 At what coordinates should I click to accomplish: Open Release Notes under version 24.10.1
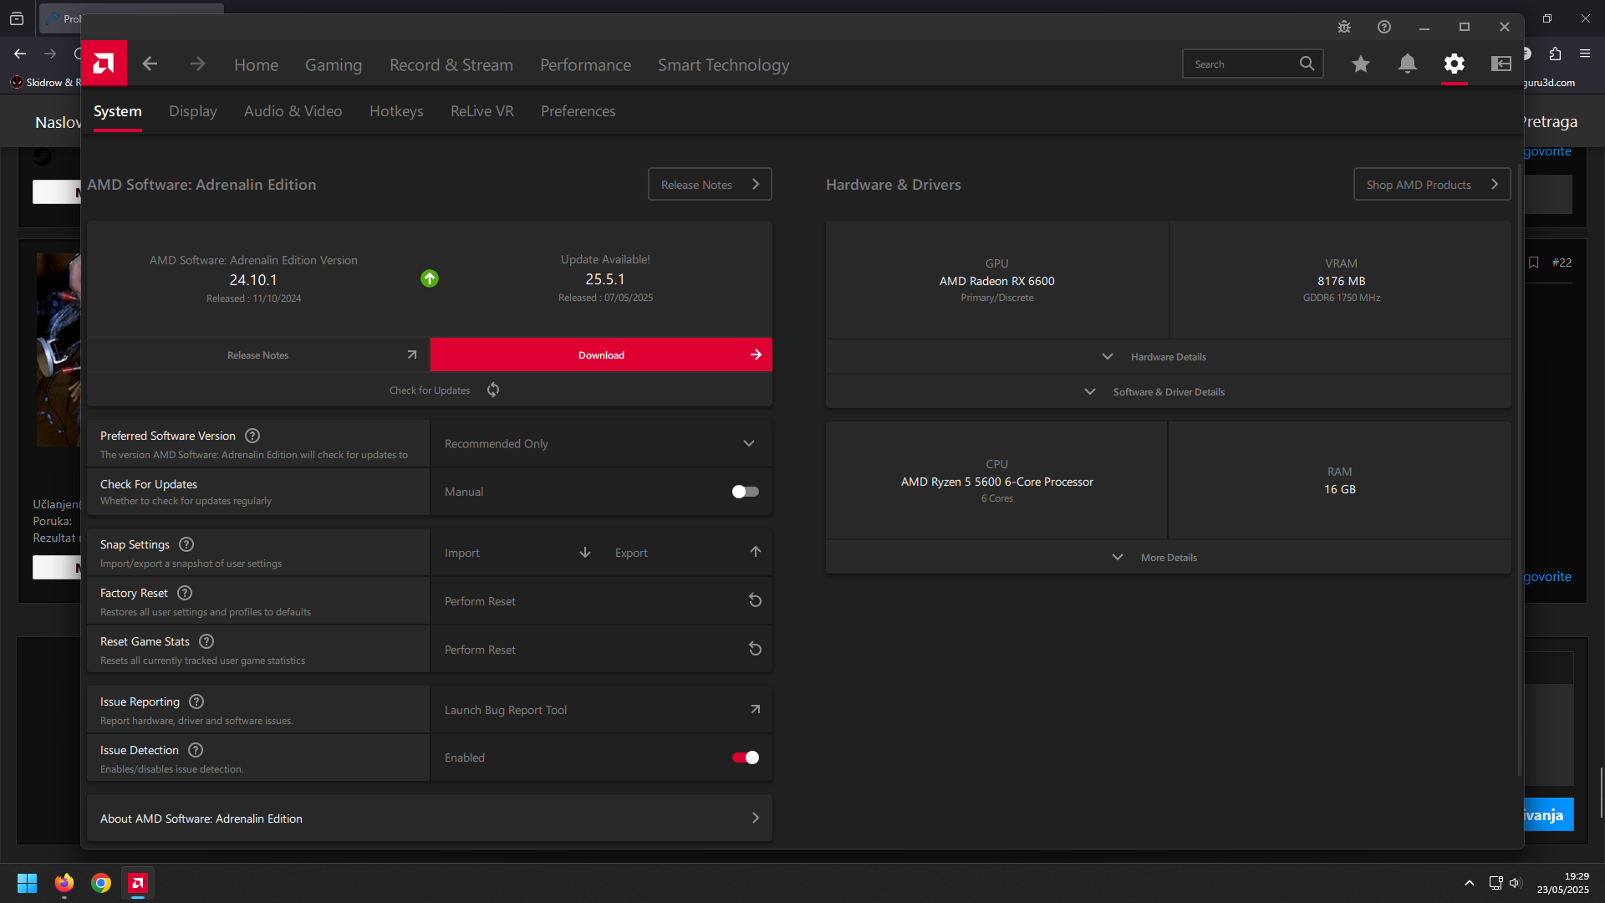coord(258,355)
